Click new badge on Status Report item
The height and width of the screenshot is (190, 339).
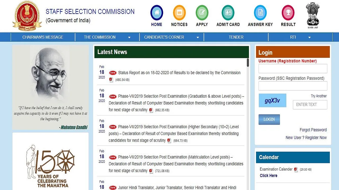(x=113, y=73)
